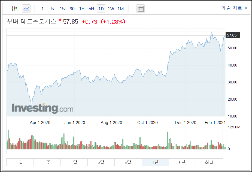This screenshot has width=252, height=172.
Task: Set interval to 30 minutes
Action: coord(72,9)
